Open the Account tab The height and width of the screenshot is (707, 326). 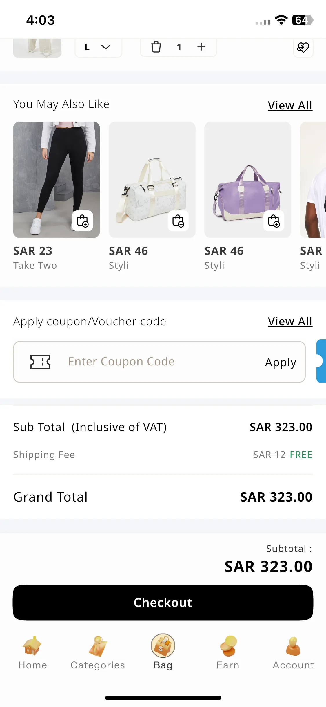click(x=294, y=652)
